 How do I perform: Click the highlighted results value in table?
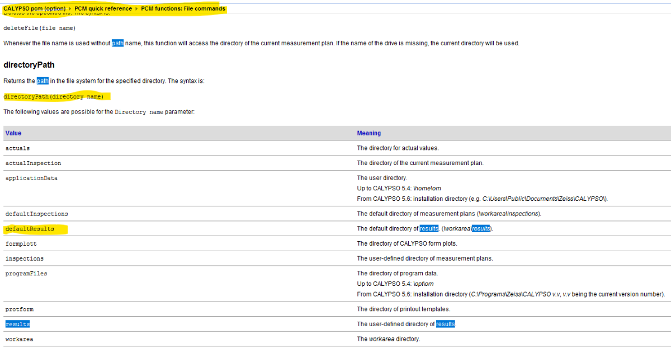[x=17, y=325]
